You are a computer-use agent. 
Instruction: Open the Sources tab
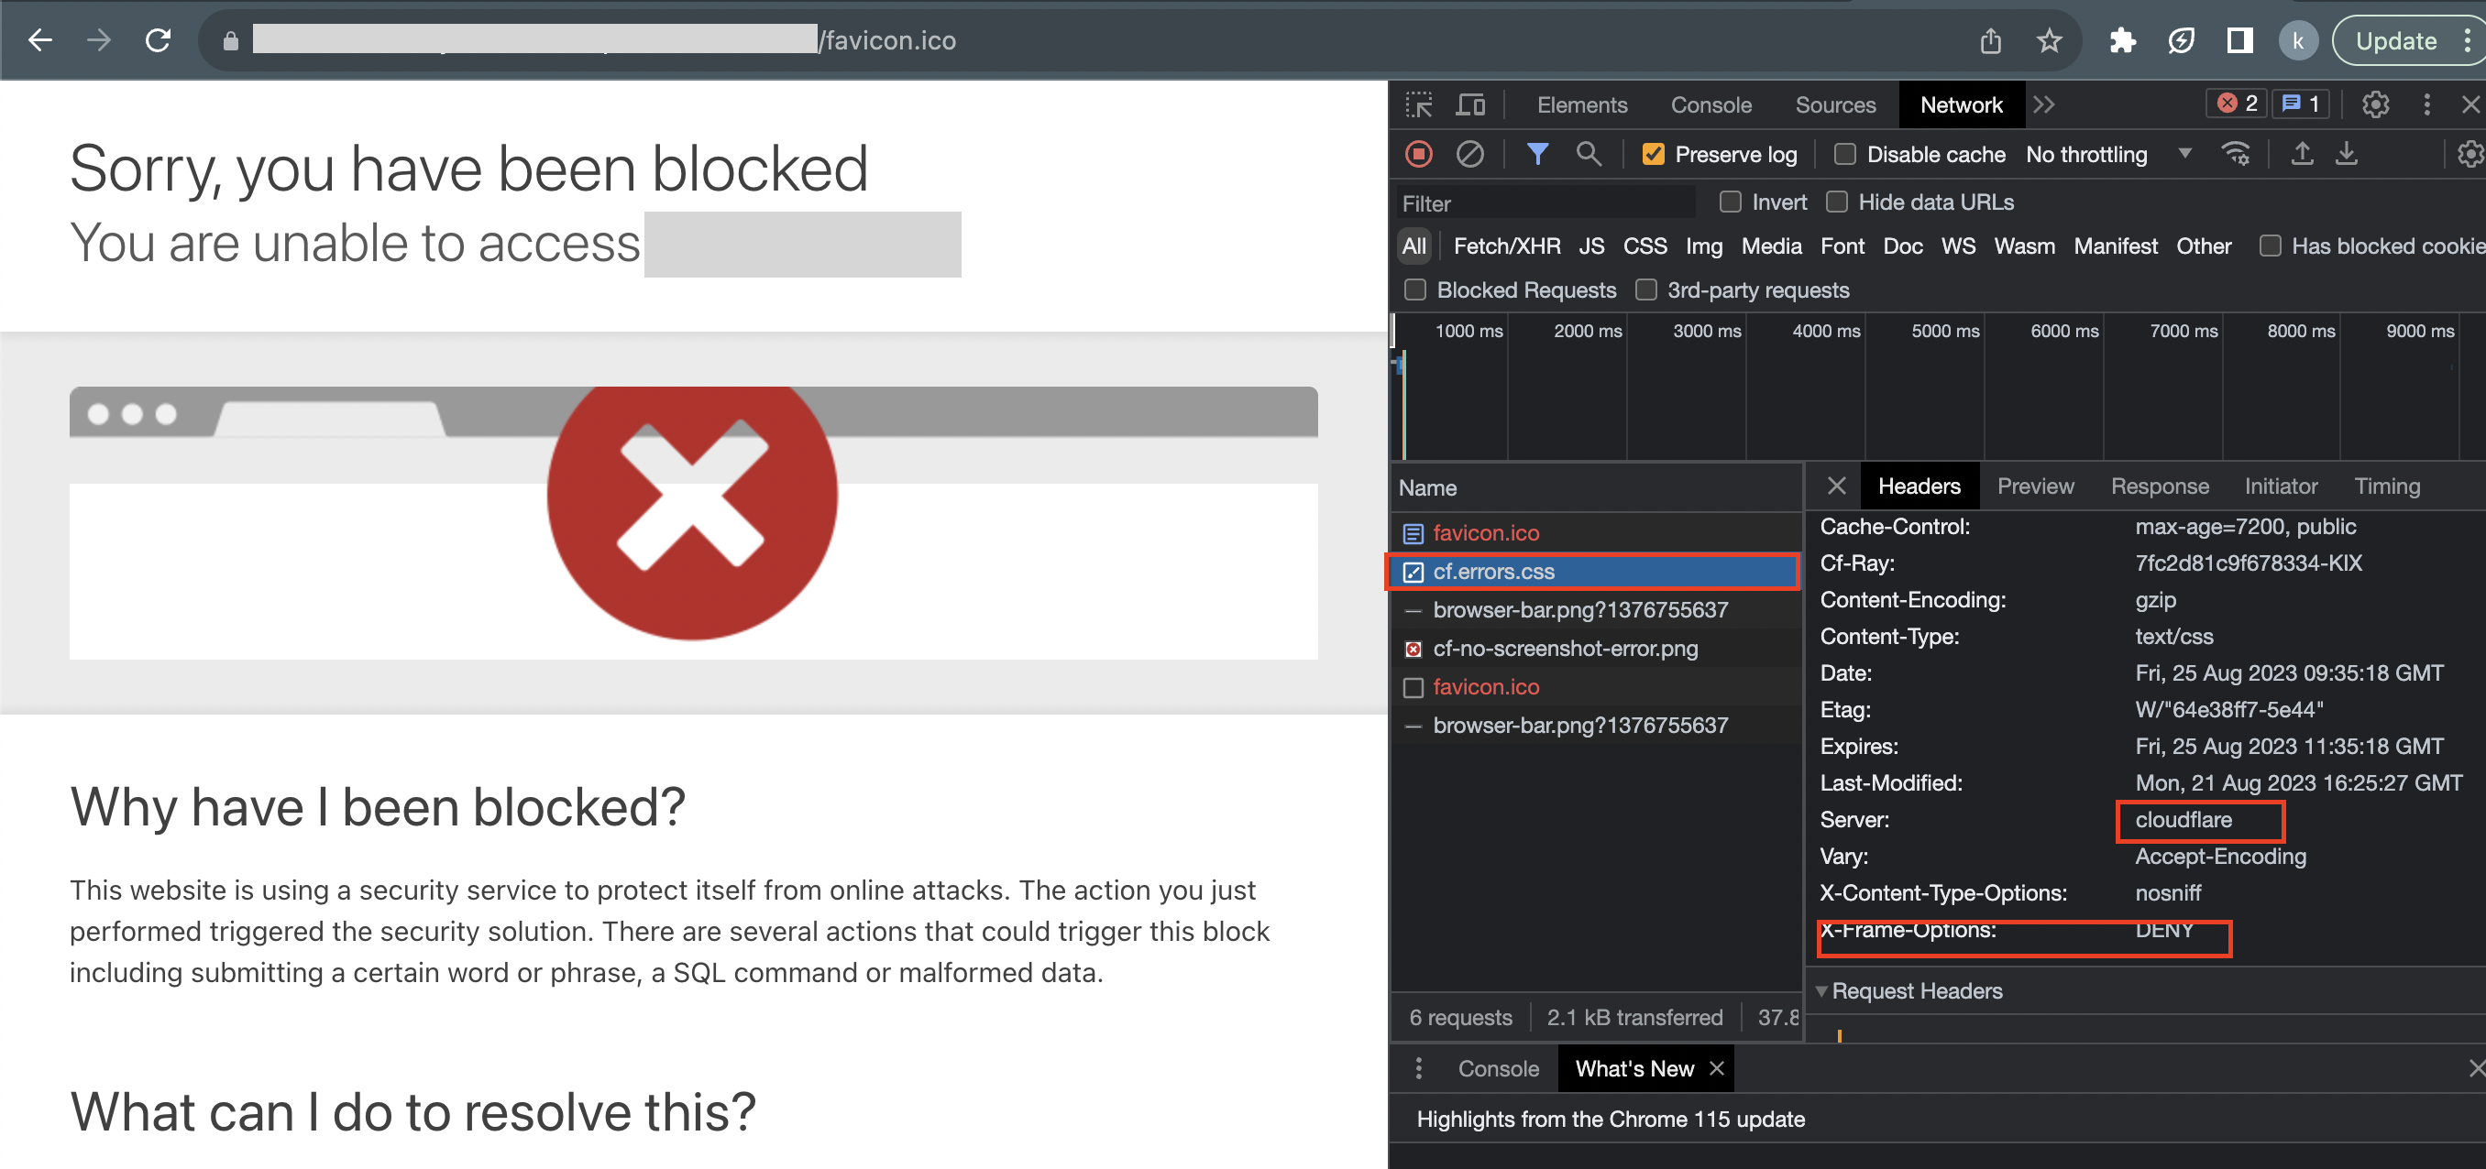pyautogui.click(x=1834, y=105)
